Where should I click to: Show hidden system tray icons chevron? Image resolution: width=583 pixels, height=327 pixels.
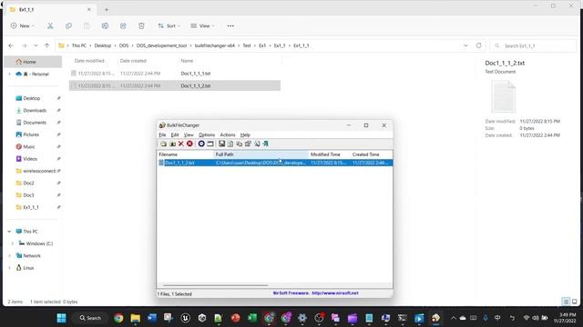454,318
